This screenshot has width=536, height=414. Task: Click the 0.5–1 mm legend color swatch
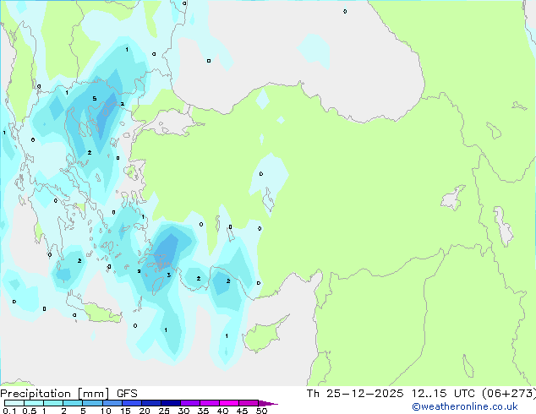point(34,403)
